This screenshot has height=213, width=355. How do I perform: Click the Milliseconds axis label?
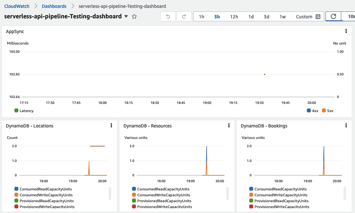click(x=18, y=43)
